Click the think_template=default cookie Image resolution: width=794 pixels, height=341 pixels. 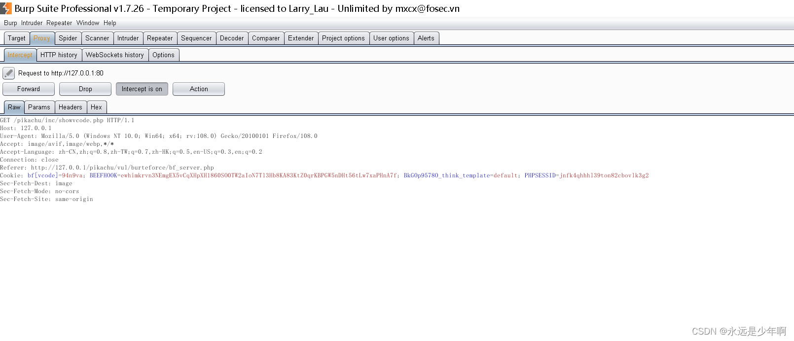point(461,175)
